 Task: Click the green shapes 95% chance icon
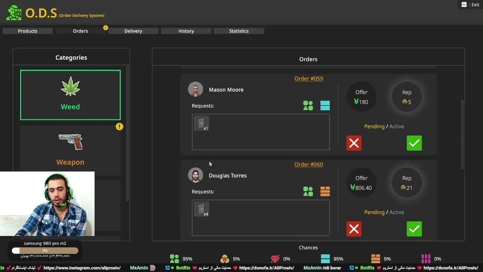click(x=174, y=259)
